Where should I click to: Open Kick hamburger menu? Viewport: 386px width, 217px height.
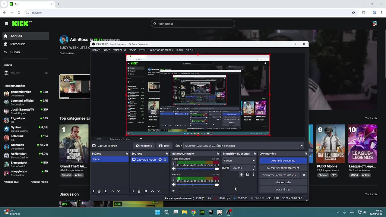[x=6, y=24]
